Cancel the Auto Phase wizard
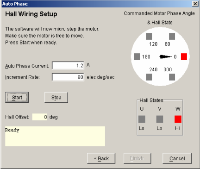This screenshot has height=169, width=200. click(177, 158)
